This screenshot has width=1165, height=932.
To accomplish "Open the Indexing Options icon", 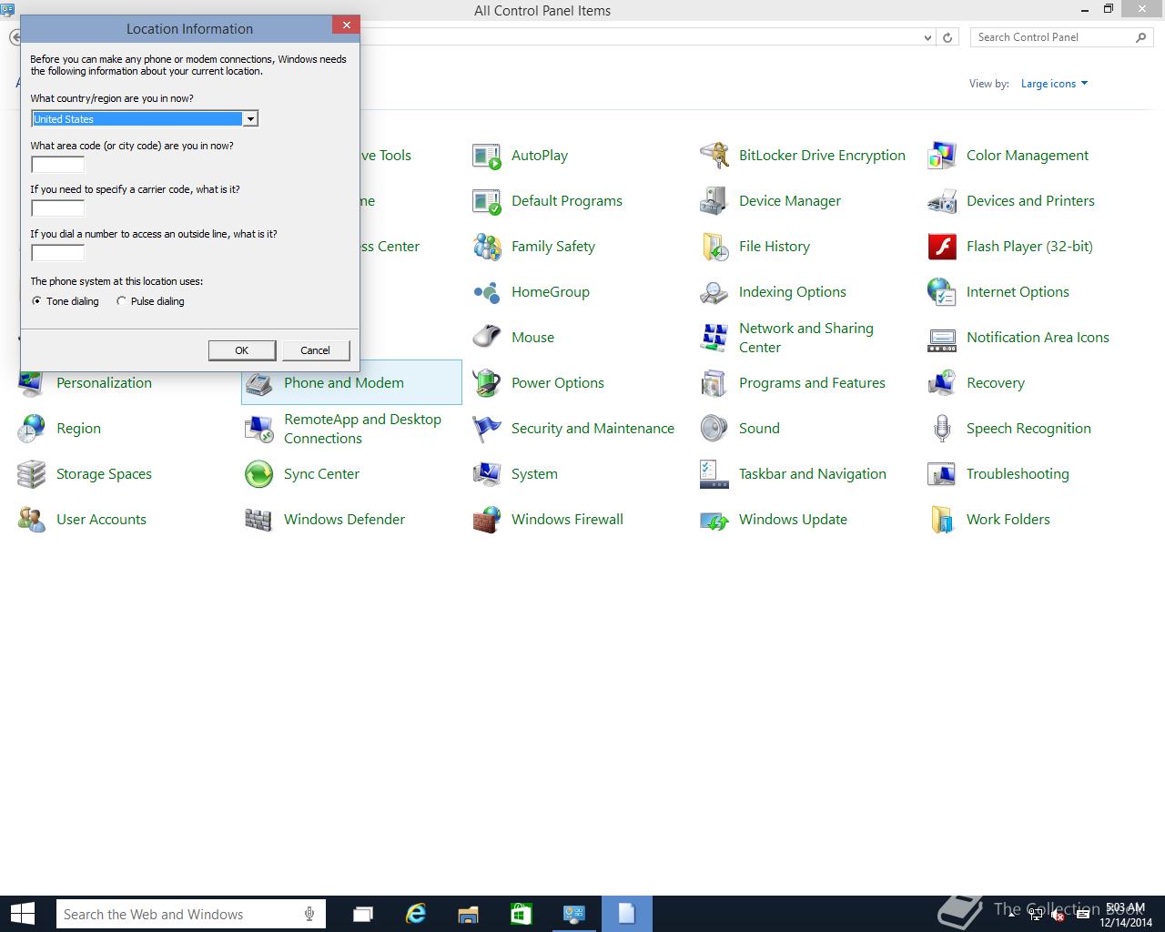I will (x=714, y=292).
